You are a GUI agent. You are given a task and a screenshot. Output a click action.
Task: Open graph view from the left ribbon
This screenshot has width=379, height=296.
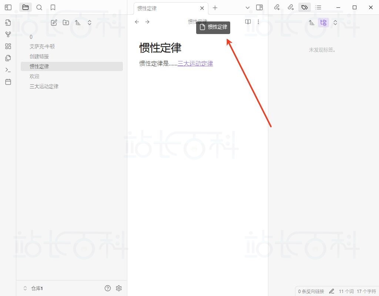[x=8, y=34]
